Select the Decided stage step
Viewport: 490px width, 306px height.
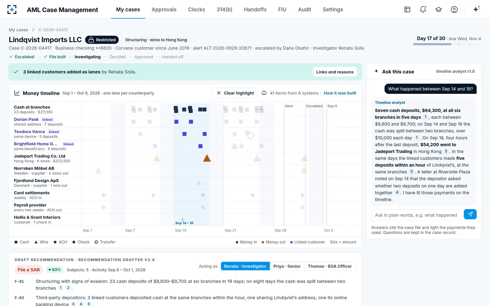coord(117,57)
